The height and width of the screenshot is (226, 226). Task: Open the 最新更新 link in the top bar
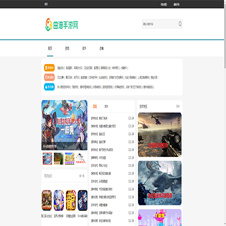coord(176,4)
